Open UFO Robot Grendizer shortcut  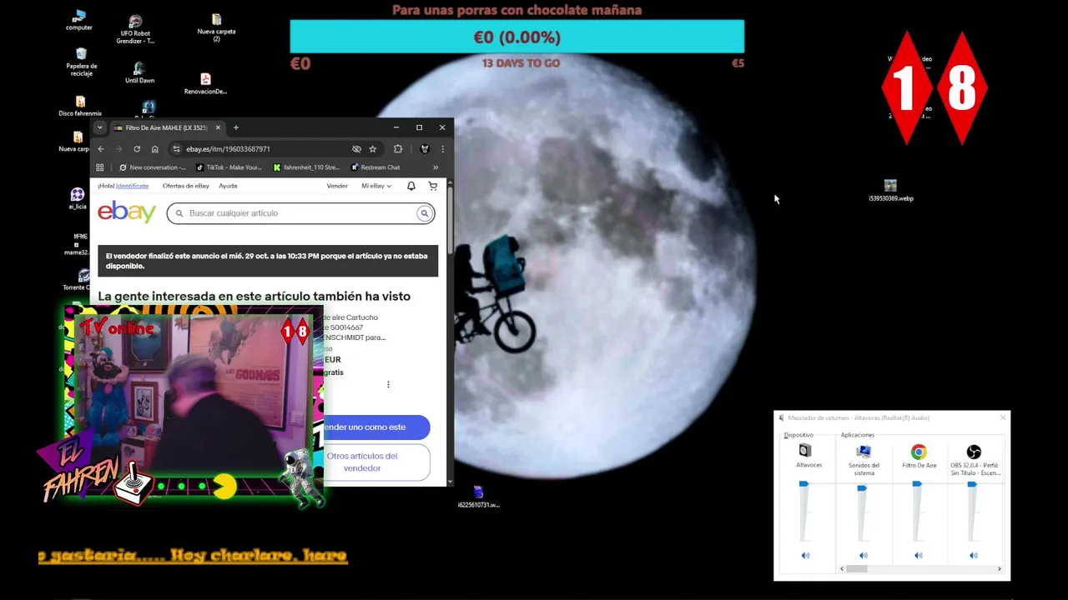tap(135, 29)
